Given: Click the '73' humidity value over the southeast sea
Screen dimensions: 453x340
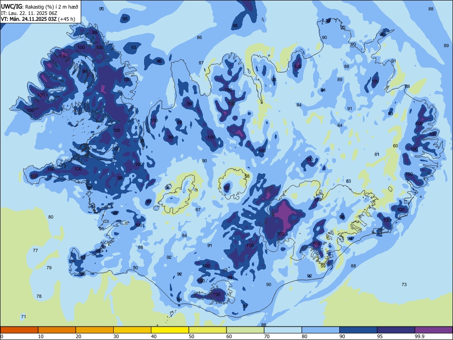Looking at the screenshot, I should tap(404, 285).
